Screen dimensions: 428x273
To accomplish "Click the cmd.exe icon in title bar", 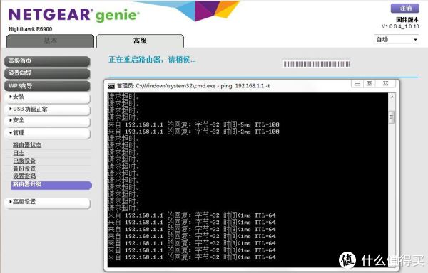I will click(x=111, y=86).
